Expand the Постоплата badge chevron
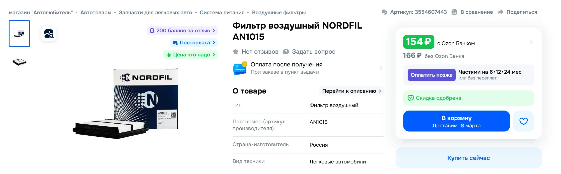This screenshot has height=174, width=561. 214,43
